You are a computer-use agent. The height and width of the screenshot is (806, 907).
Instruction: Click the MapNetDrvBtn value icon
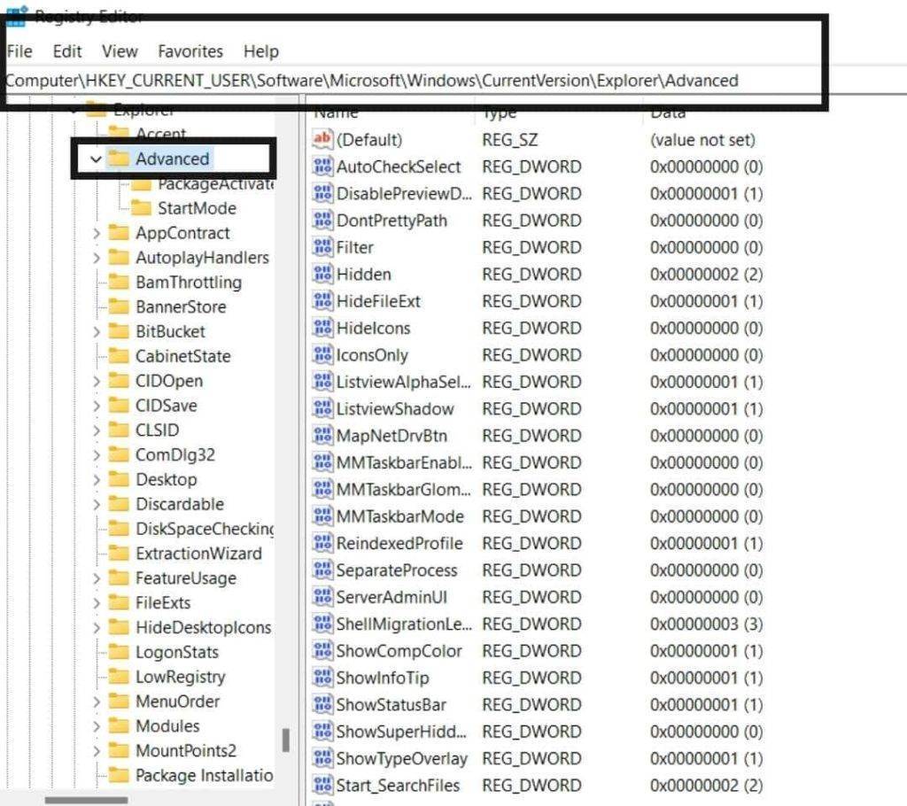(322, 435)
